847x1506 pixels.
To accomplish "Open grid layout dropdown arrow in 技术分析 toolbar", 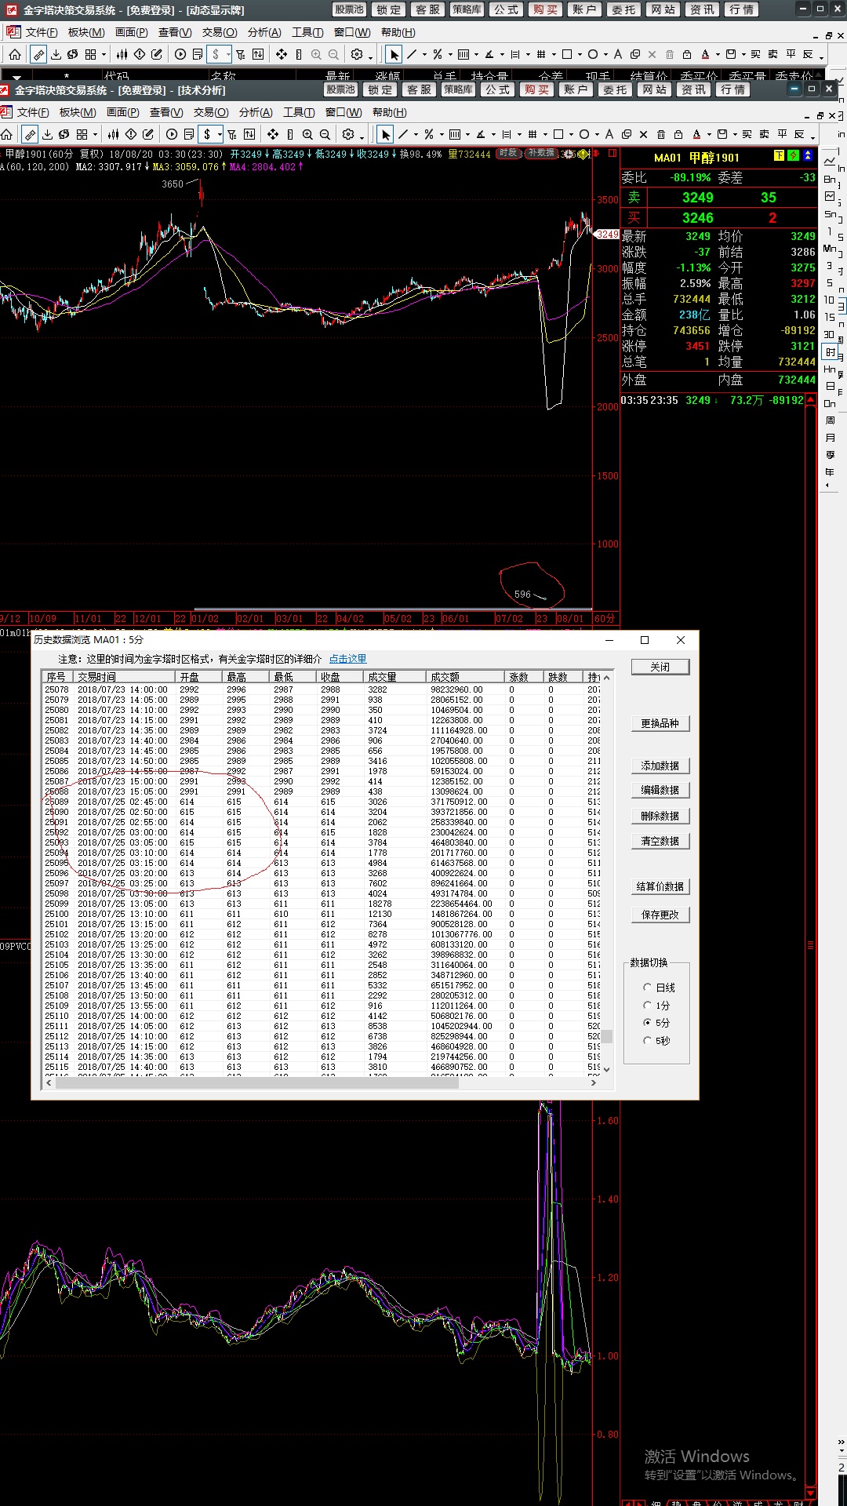I will pos(95,135).
